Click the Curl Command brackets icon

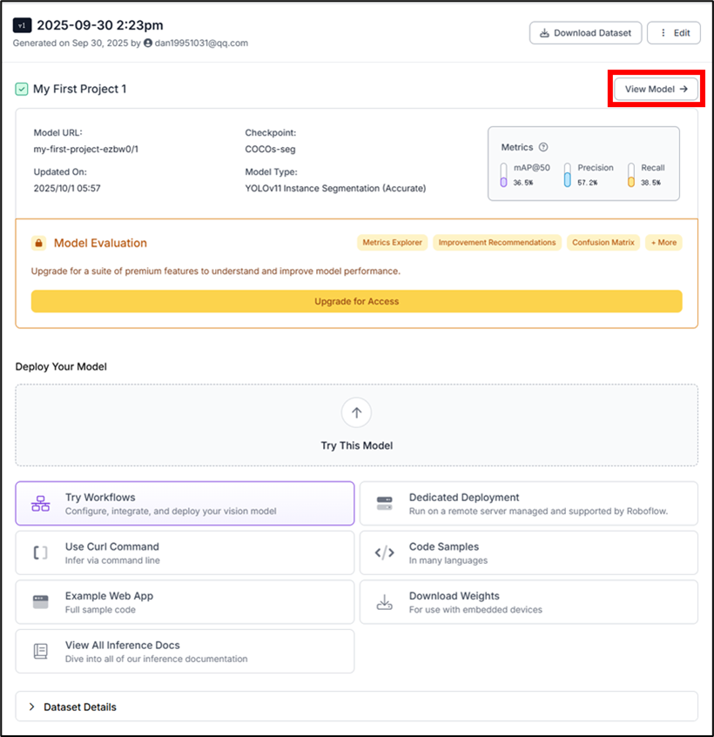[40, 553]
